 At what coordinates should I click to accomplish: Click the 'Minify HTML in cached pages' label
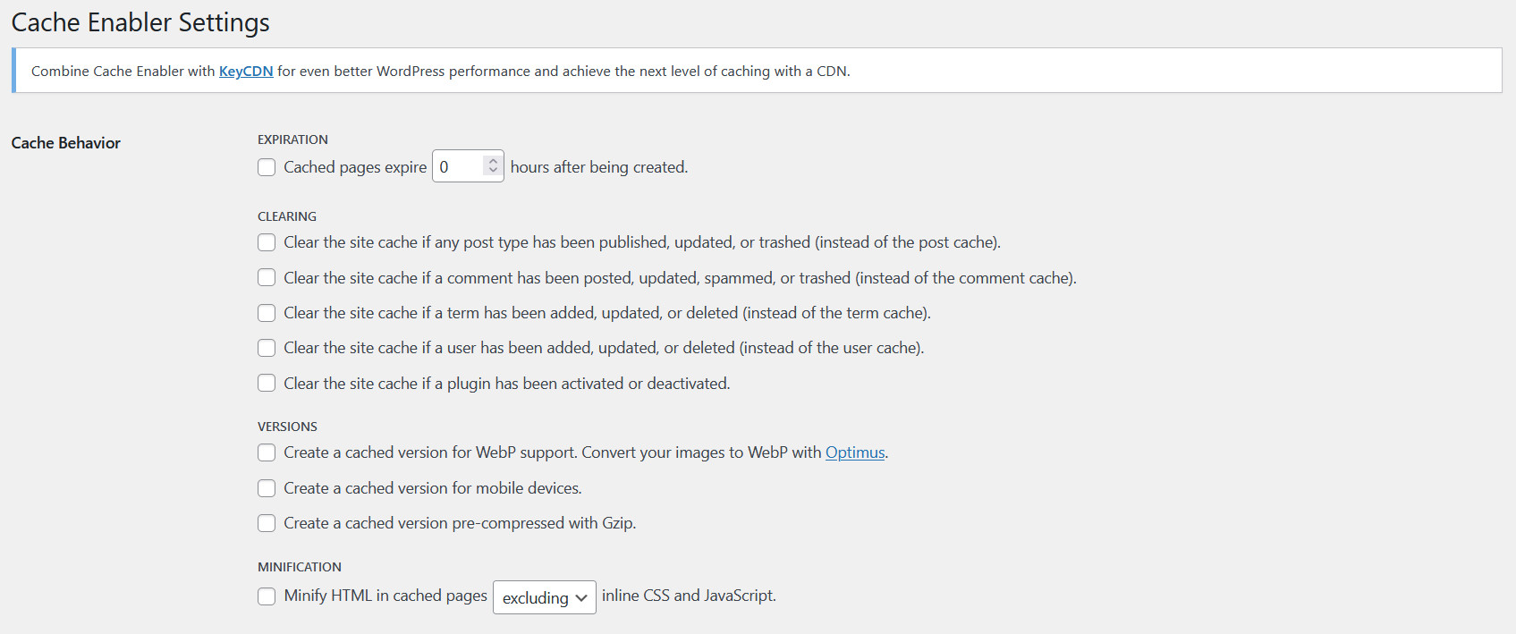click(385, 596)
